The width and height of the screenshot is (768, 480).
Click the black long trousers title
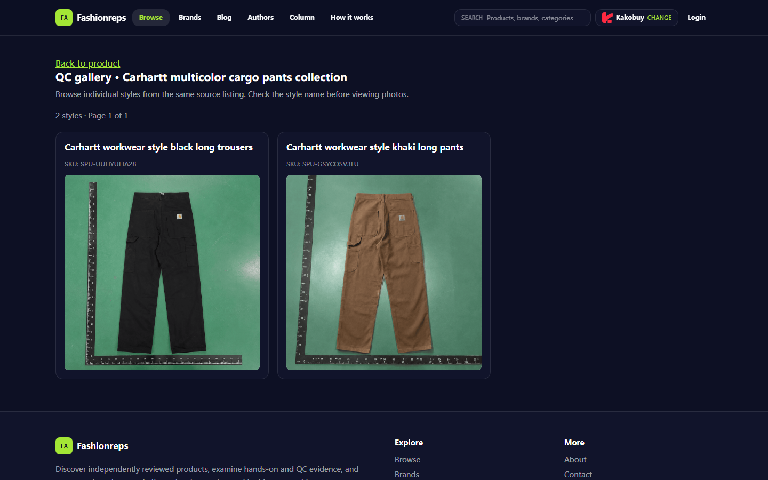(158, 147)
